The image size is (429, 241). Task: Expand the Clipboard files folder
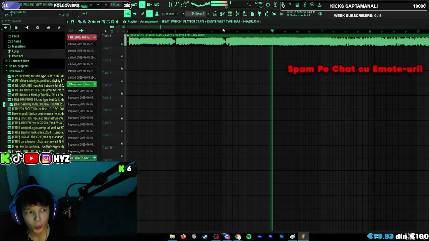click(19, 61)
